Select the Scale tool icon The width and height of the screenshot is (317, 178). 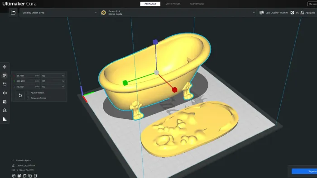point(5,75)
